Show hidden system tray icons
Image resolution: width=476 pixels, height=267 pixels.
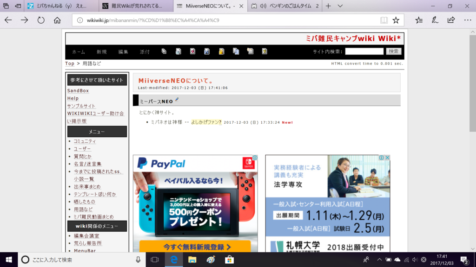click(x=379, y=260)
